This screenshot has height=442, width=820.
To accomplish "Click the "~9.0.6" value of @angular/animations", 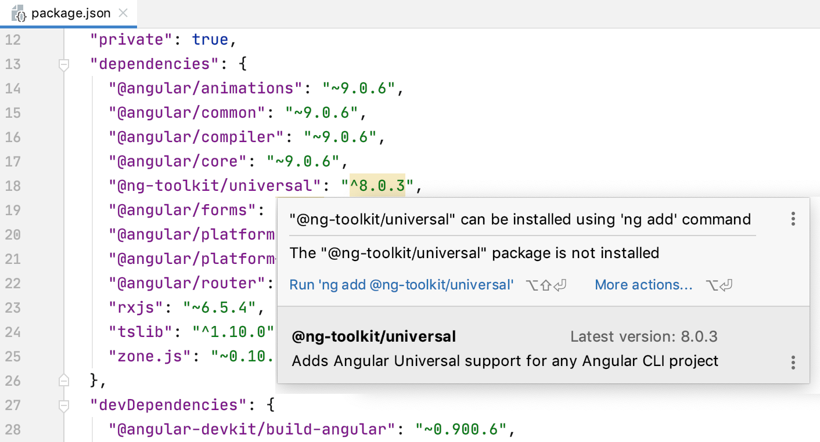I will coord(358,88).
